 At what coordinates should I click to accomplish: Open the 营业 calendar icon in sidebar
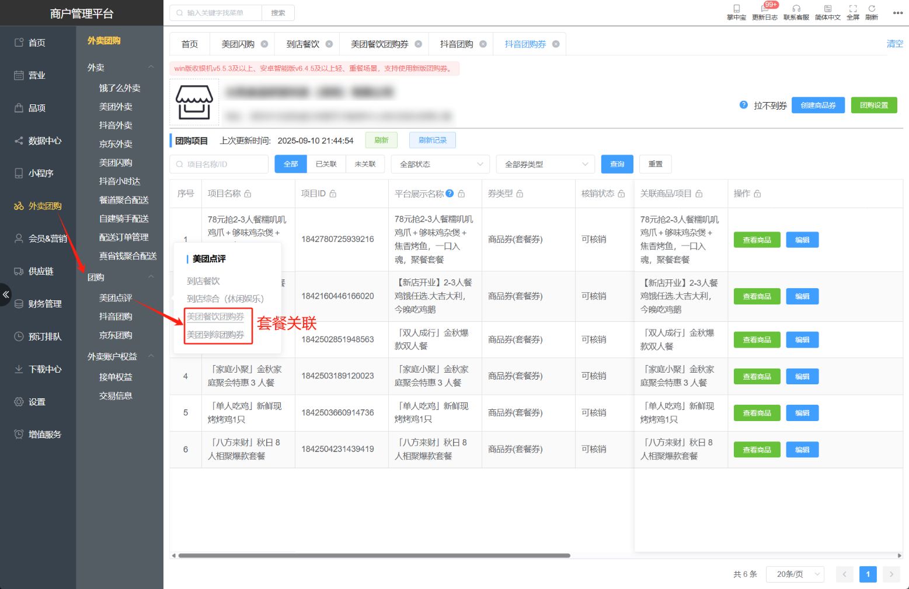19,75
